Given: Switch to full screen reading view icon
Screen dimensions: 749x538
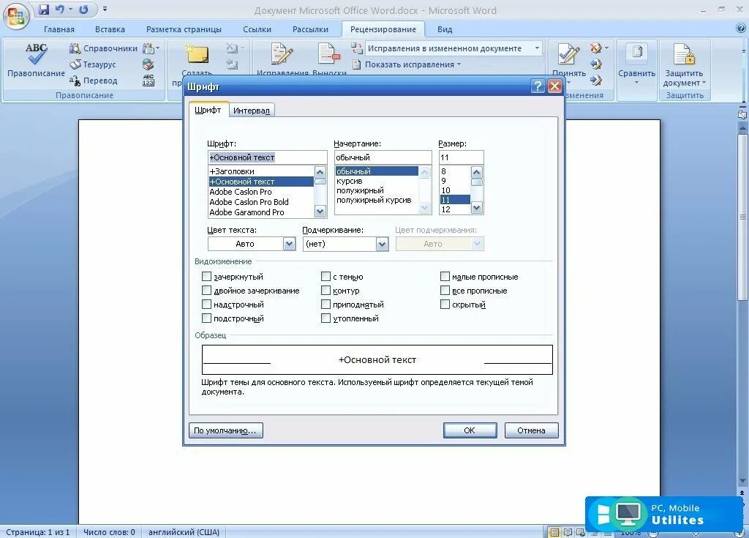Looking at the screenshot, I should coord(568,532).
